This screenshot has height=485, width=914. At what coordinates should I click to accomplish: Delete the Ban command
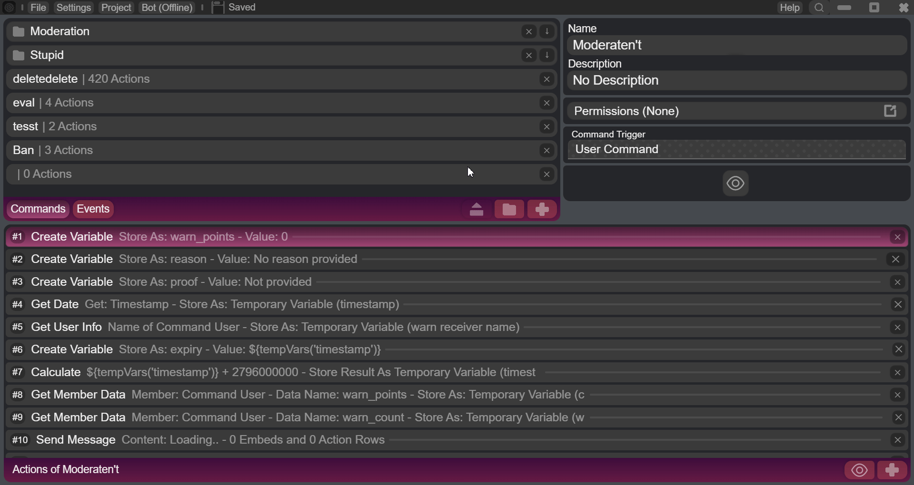pyautogui.click(x=546, y=150)
